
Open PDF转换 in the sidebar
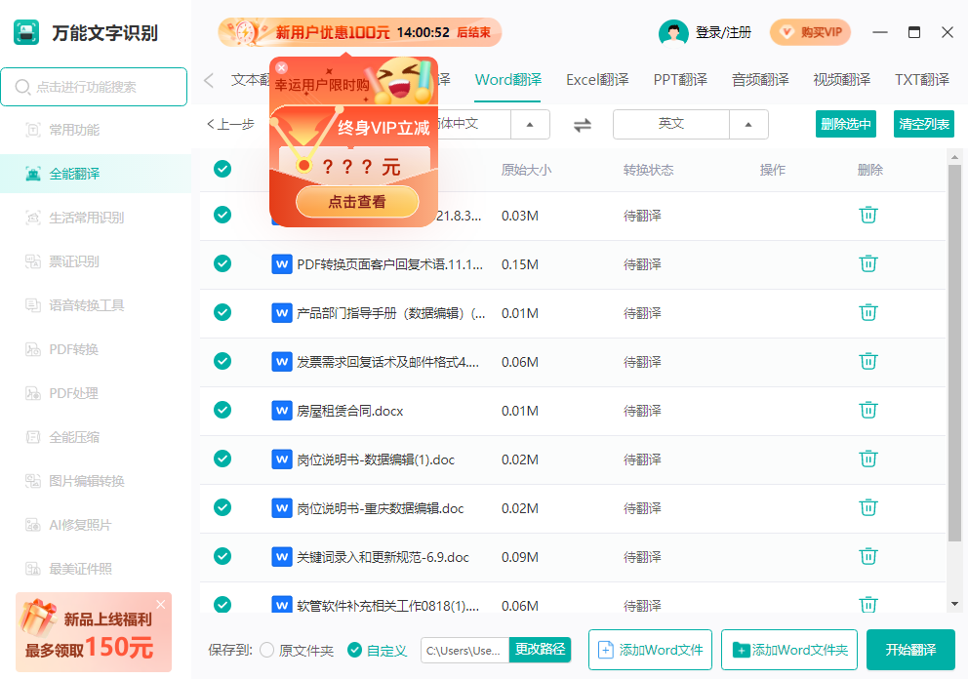point(74,349)
